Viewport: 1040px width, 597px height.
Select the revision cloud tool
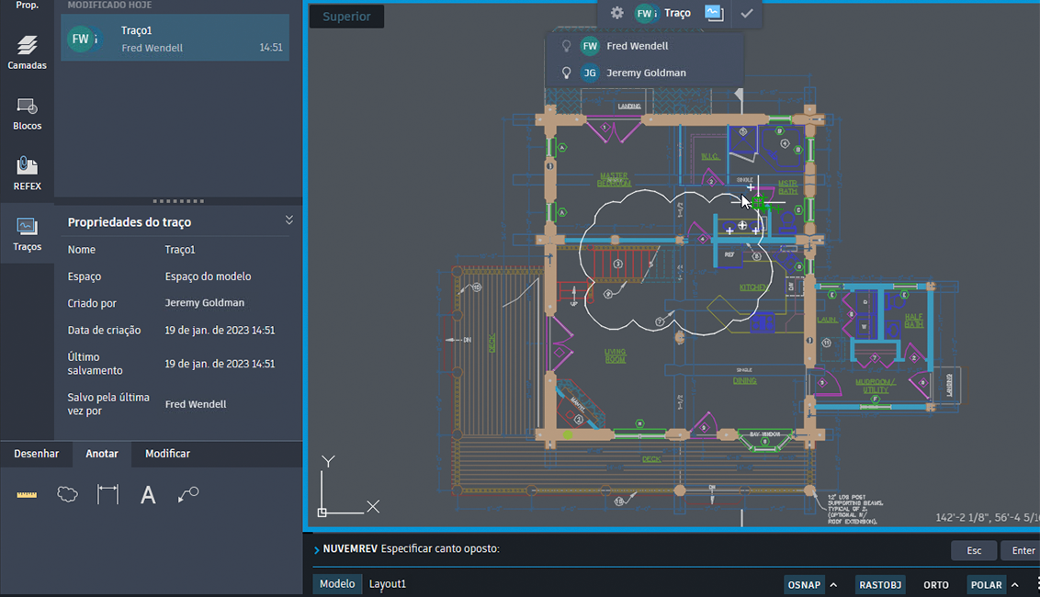click(x=67, y=494)
